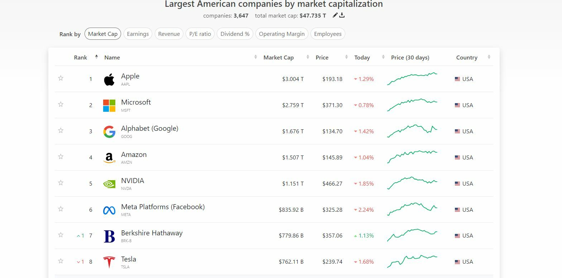562x278 pixels.
Task: Click the download icon beside total market cap
Action: coord(342,15)
